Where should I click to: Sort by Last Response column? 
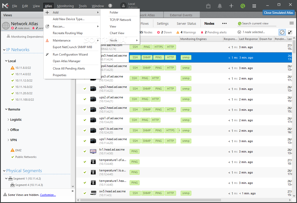click(x=248, y=39)
